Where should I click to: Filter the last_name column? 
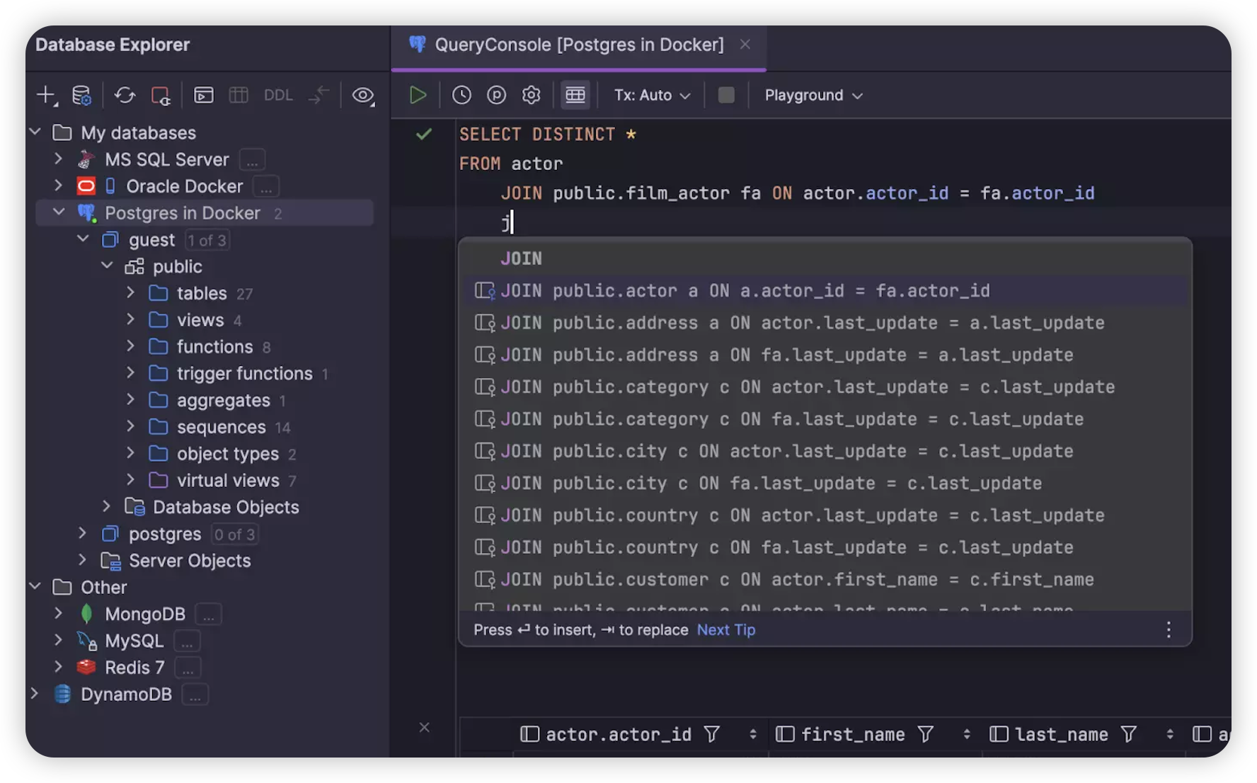[x=1129, y=734]
